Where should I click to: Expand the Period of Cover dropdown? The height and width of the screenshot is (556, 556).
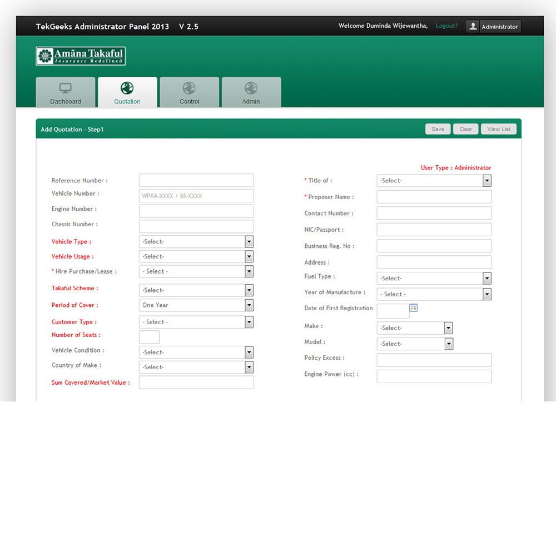coord(196,305)
